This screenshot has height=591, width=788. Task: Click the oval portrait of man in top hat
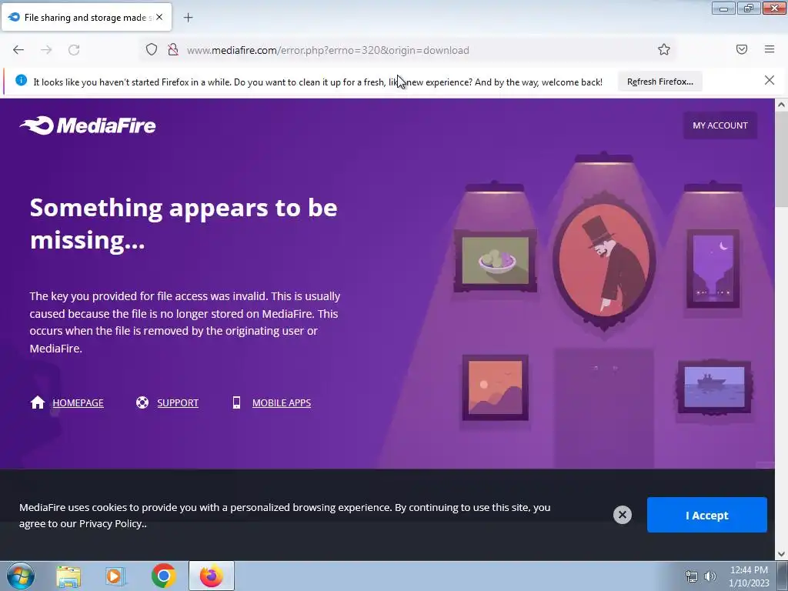click(x=604, y=260)
